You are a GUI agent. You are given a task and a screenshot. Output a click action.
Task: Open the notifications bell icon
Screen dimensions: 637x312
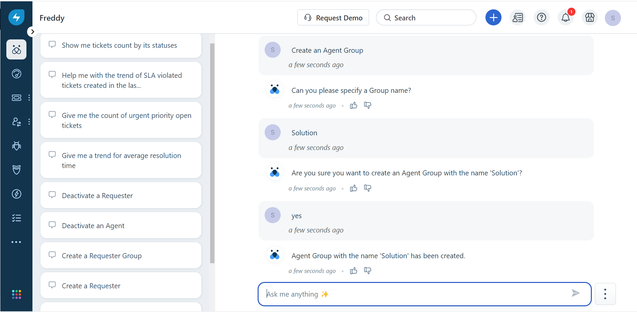click(x=566, y=17)
